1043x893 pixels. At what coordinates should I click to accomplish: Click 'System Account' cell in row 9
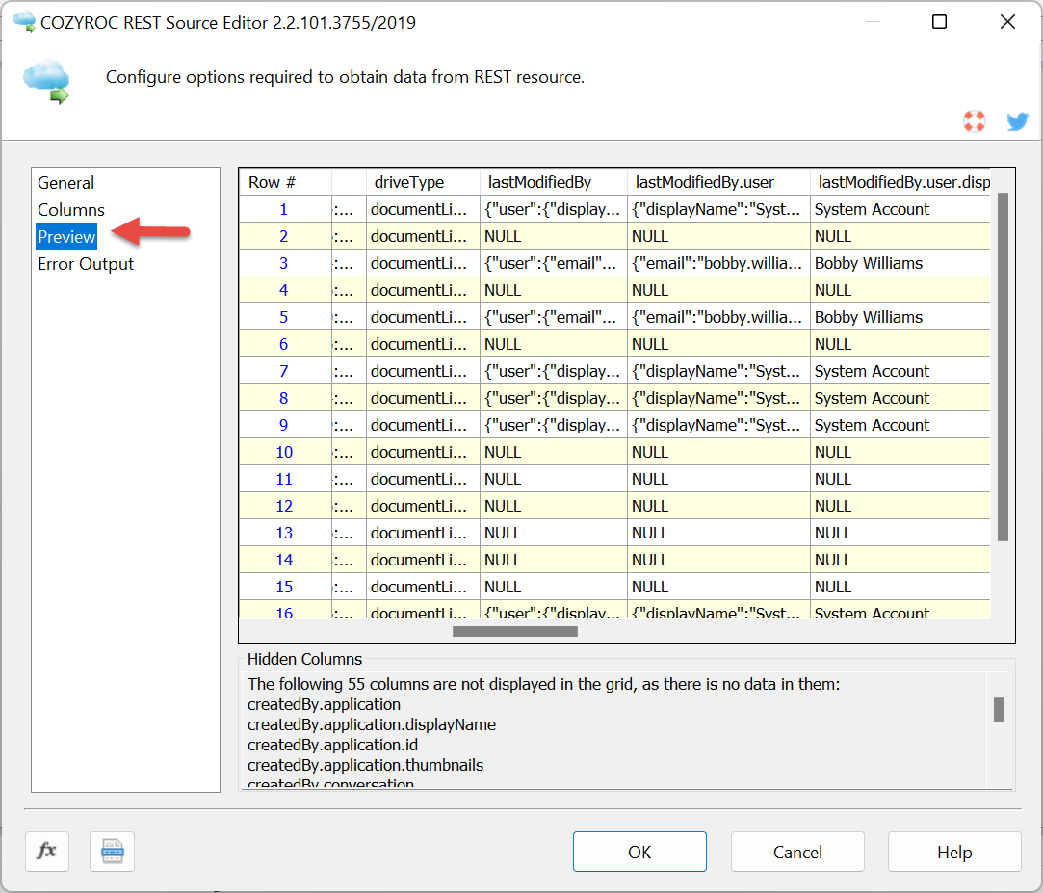900,425
